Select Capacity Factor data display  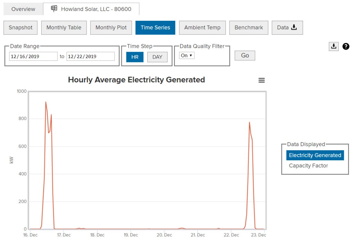[x=308, y=165]
